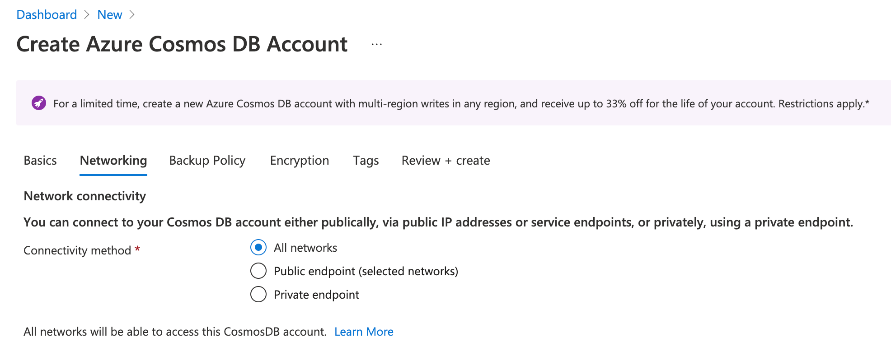
Task: Go to the Backup Policy tab
Action: (x=207, y=161)
